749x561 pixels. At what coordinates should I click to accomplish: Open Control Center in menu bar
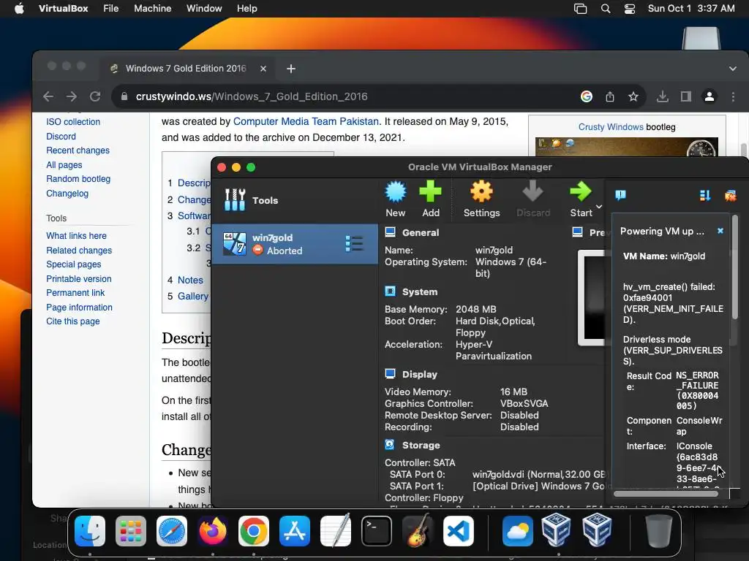coord(630,9)
